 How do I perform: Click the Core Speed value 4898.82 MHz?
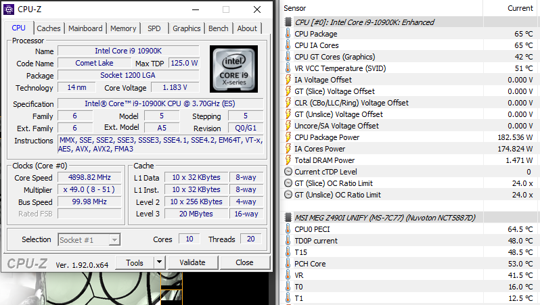coord(89,177)
